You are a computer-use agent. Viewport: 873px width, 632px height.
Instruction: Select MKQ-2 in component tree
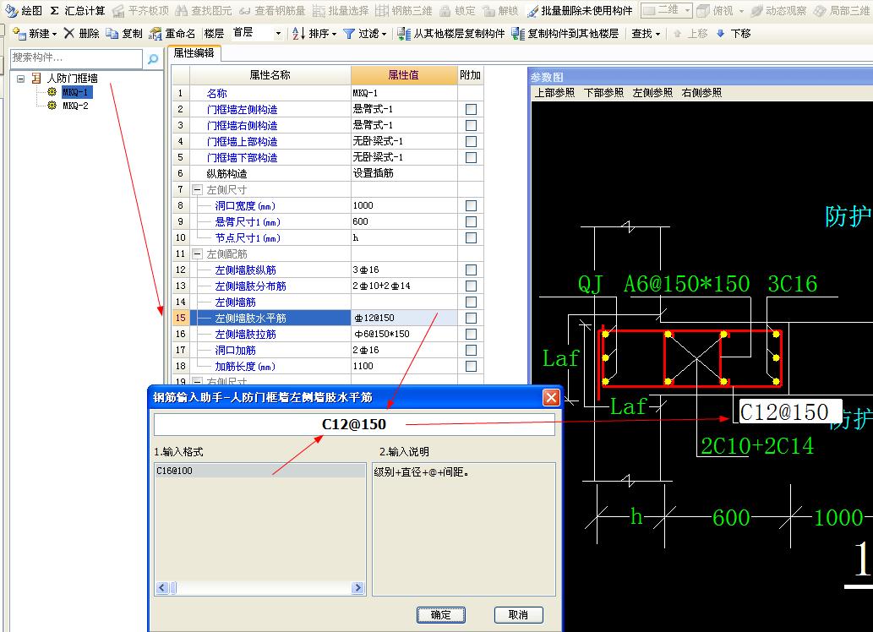click(75, 106)
